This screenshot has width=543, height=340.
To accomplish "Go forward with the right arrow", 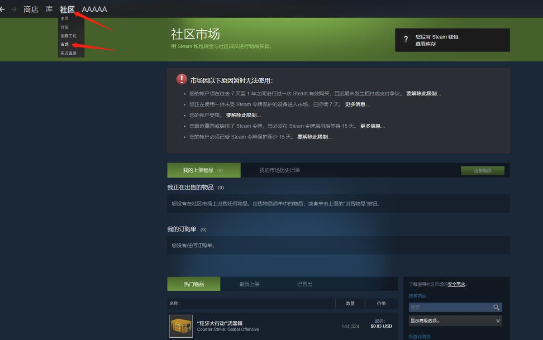I will (14, 9).
